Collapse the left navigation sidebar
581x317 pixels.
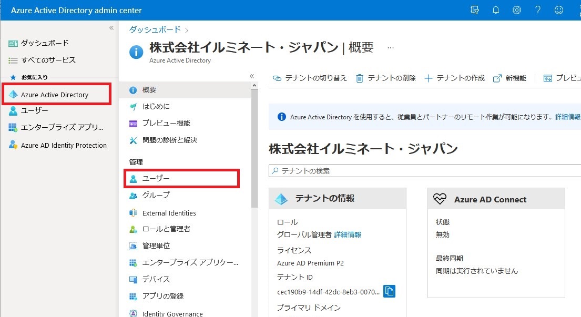point(111,28)
